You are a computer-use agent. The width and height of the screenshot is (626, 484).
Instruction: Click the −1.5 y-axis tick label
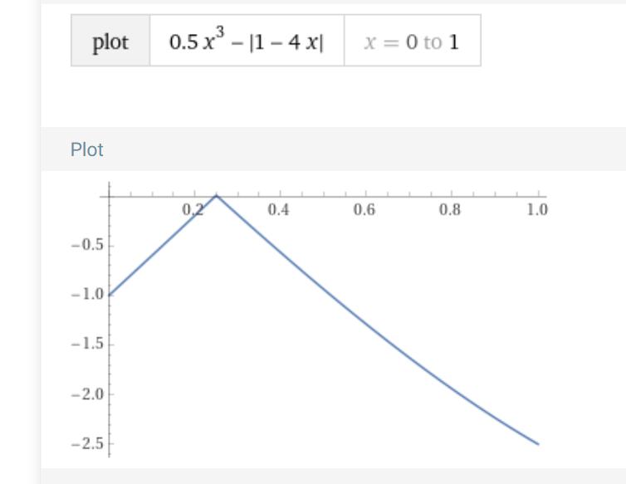click(86, 345)
